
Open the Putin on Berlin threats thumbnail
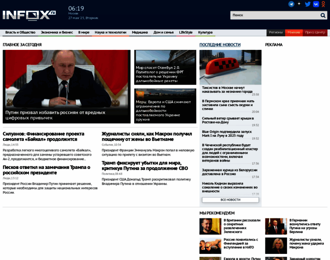click(x=276, y=226)
